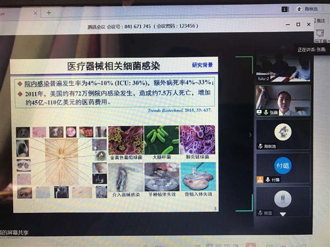Collapse the participant video sidebar with the chevron
The height and width of the screenshot is (247, 330).
pos(250,134)
